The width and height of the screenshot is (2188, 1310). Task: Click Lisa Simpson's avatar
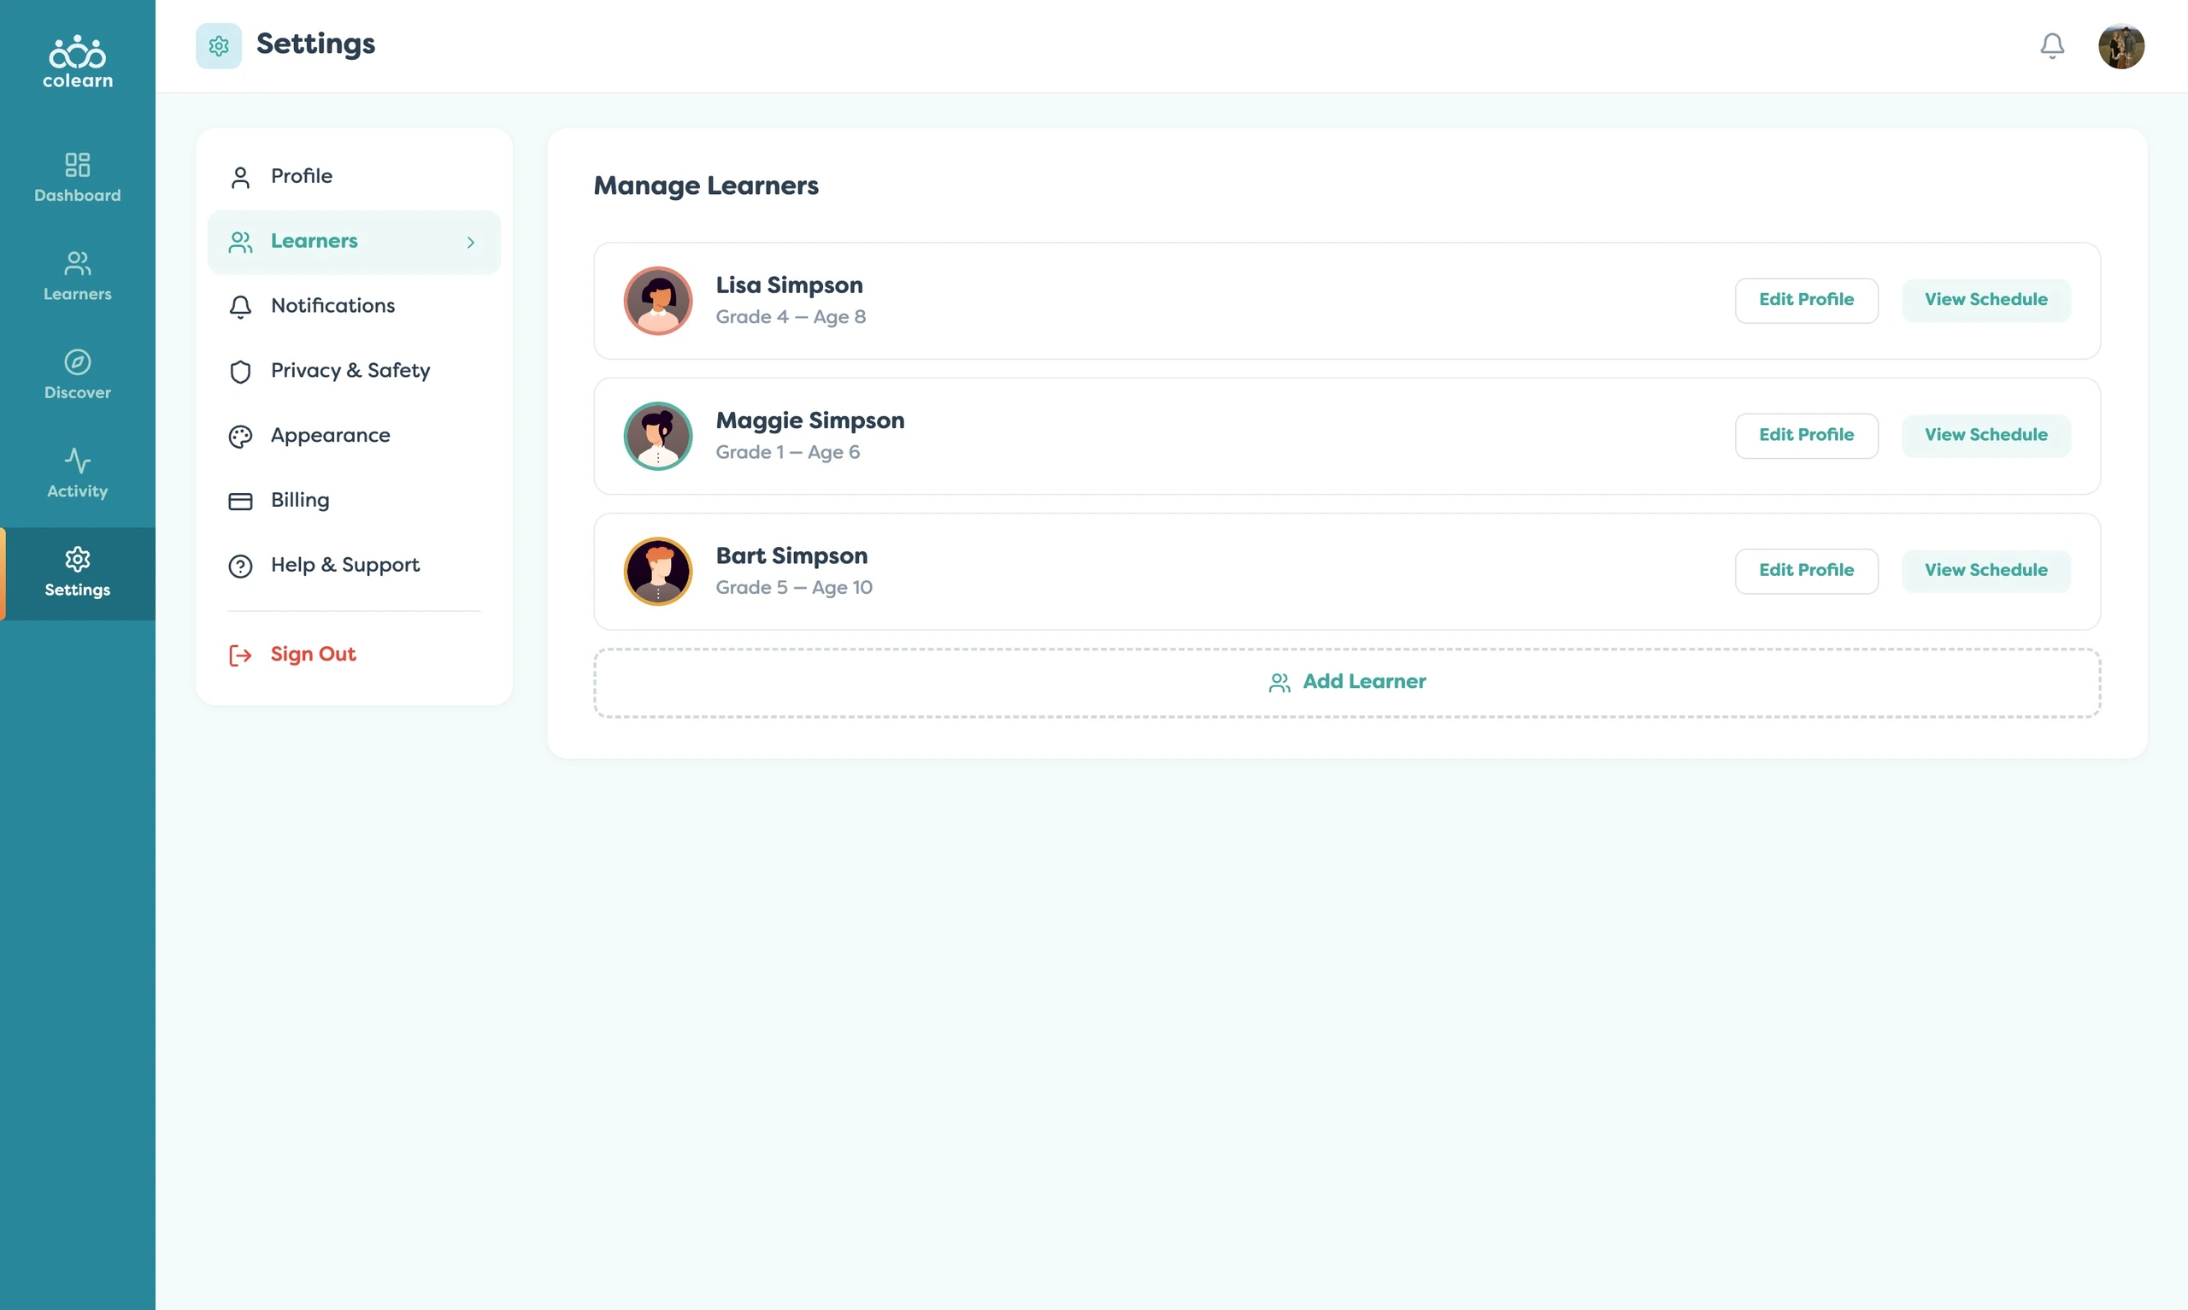pyautogui.click(x=657, y=301)
